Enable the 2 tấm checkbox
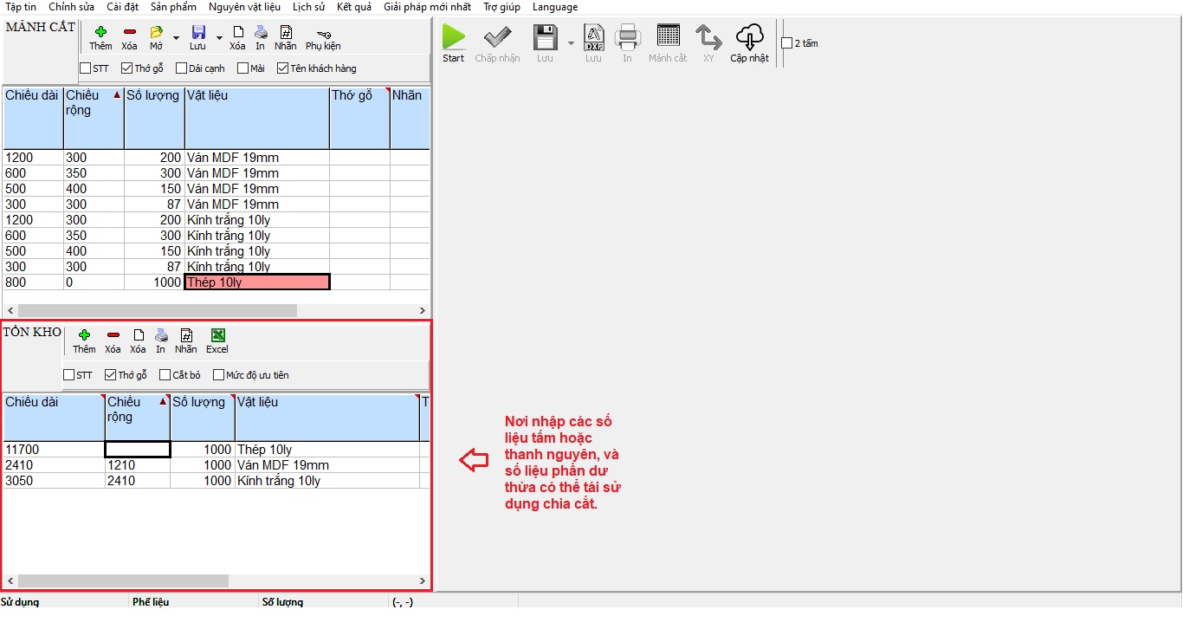The height and width of the screenshot is (629, 1183). 786,42
